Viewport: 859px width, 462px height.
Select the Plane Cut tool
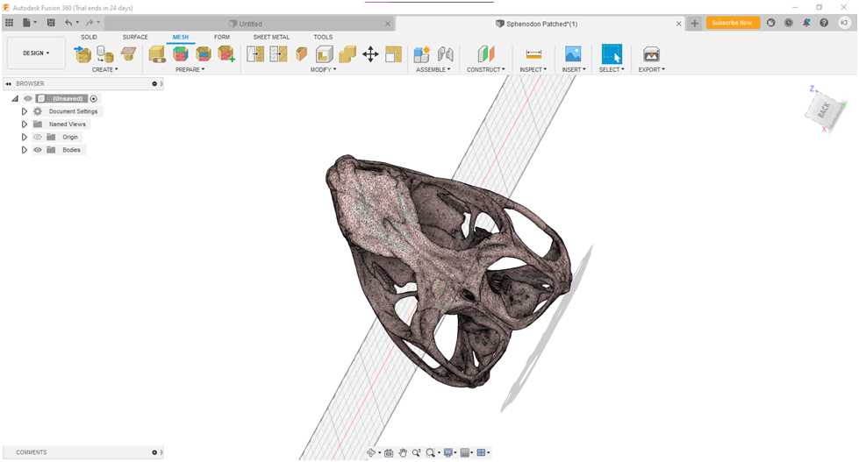tap(301, 54)
